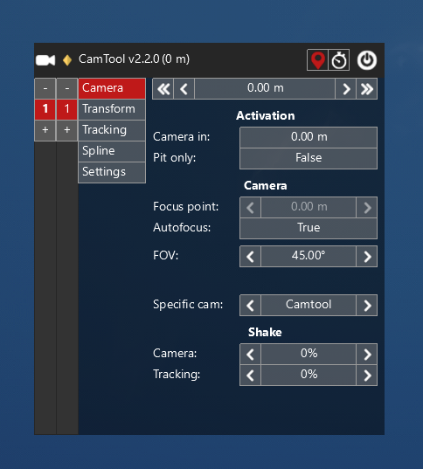The width and height of the screenshot is (423, 469).
Task: Click the Focus point 0.00 m value
Action: click(309, 207)
